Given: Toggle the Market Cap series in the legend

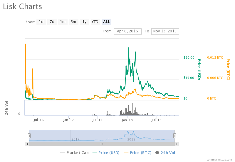Looking at the screenshot, I should pyautogui.click(x=74, y=153).
